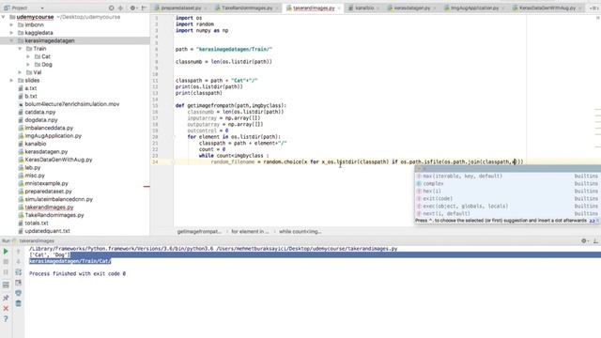Show hidden editor tabs dropdown
This screenshot has height=338, width=601.
(593, 8)
